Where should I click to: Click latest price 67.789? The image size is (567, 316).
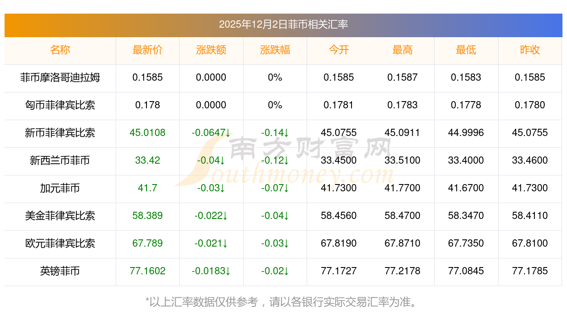click(147, 243)
